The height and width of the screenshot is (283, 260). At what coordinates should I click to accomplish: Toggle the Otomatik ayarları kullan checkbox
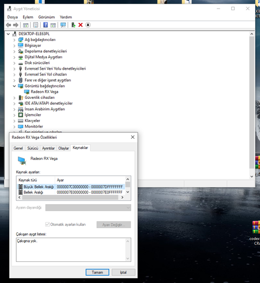coord(48,224)
